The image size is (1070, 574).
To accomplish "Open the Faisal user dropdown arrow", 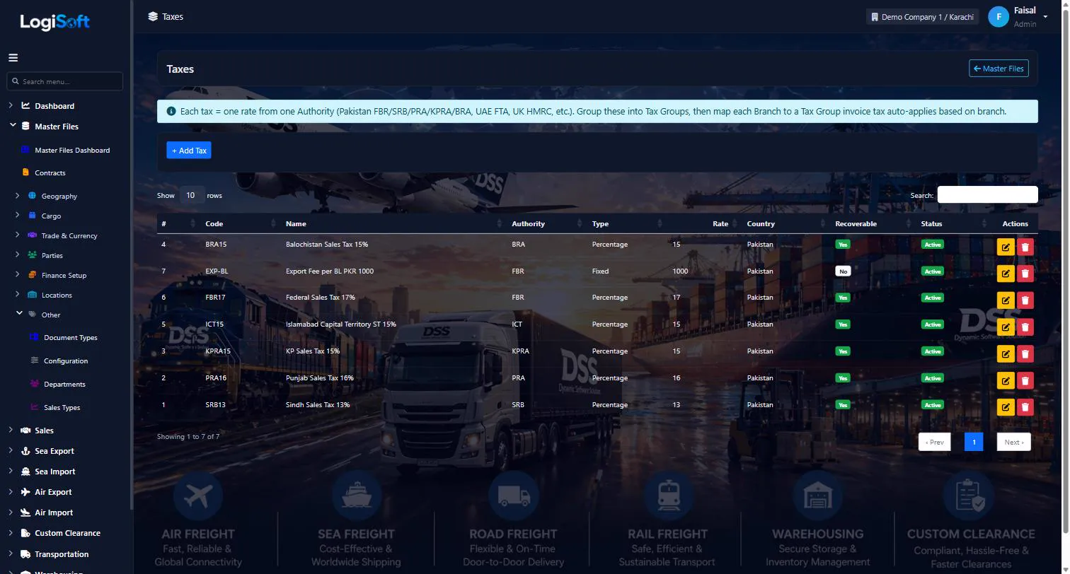I will 1045,16.
